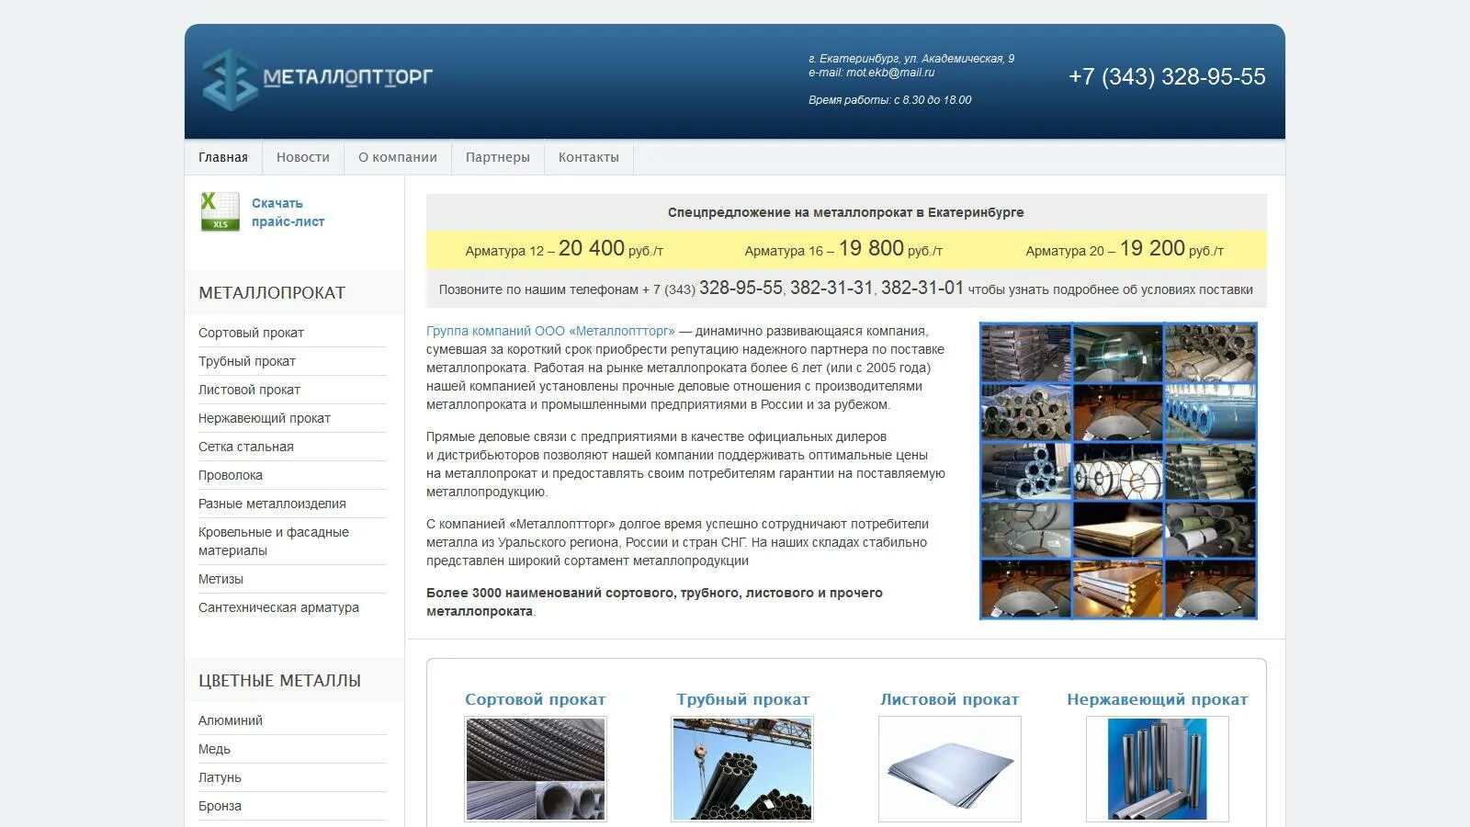Open Сетка стальная category

[x=246, y=447]
